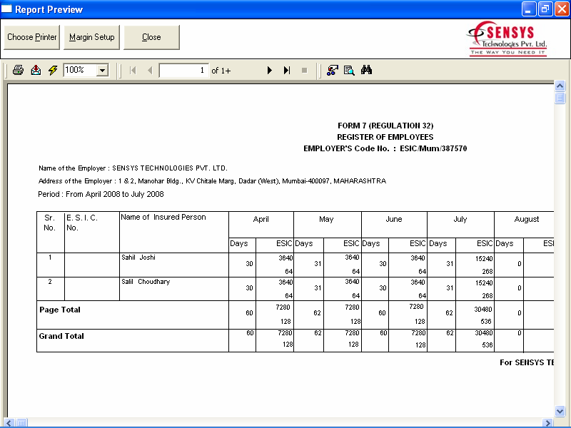Screen dimensions: 571x428
Task: Click the "May" month header
Action: [326, 219]
